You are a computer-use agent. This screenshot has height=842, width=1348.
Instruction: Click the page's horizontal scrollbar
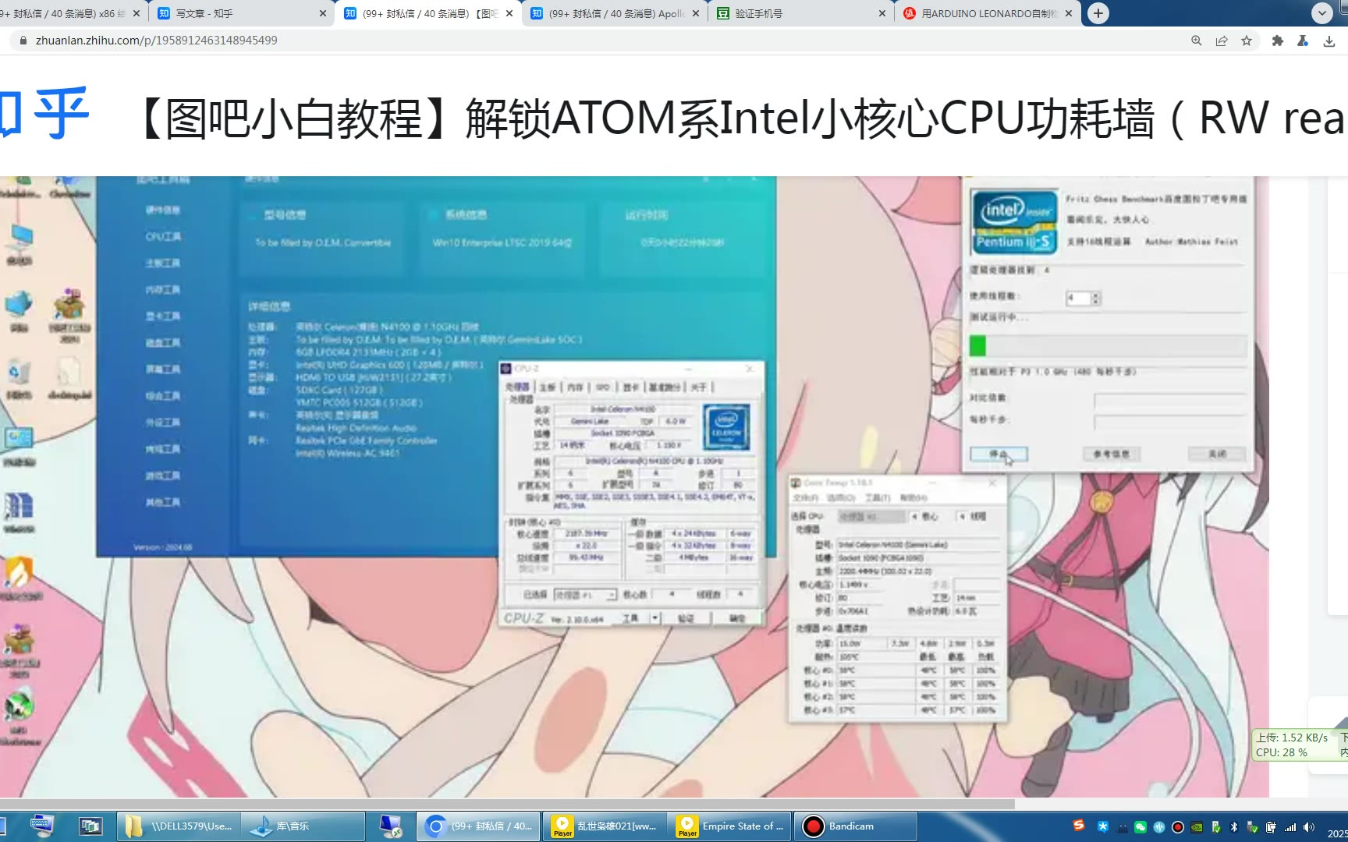tap(507, 804)
